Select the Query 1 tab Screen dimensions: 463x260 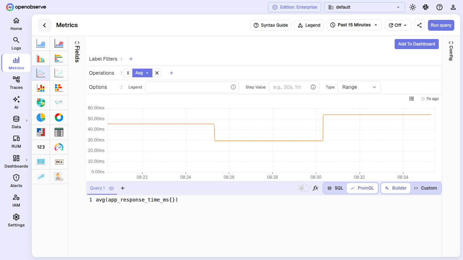(97, 188)
